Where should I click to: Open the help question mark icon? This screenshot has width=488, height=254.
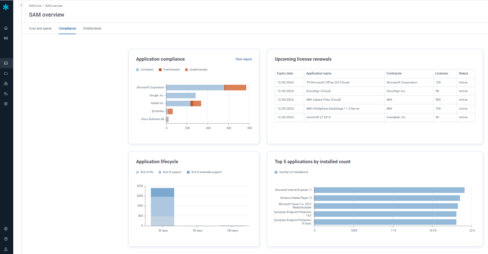click(6, 239)
